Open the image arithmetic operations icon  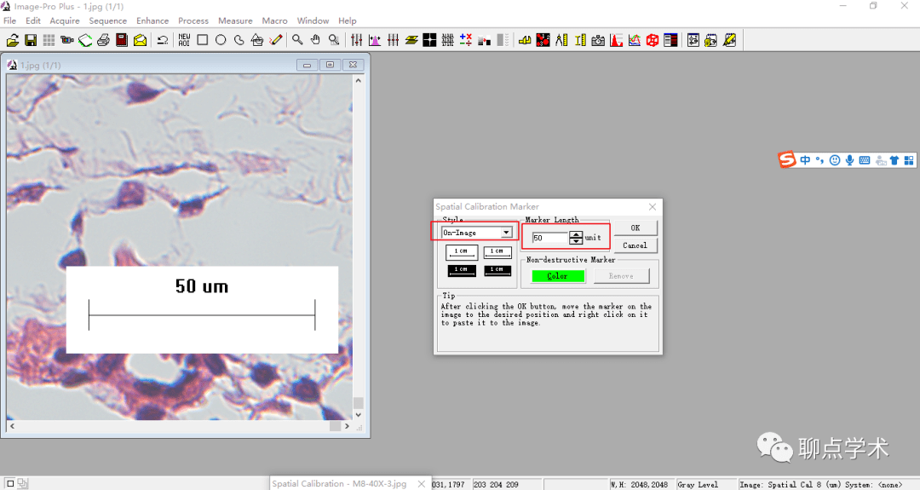pos(466,40)
